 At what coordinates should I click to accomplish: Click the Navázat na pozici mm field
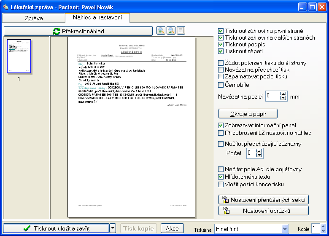(273, 96)
